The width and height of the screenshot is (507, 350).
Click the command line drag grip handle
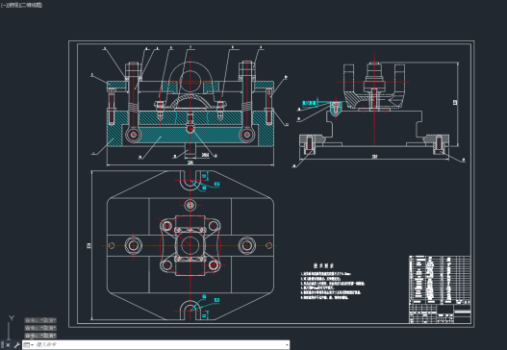[x=2, y=345]
